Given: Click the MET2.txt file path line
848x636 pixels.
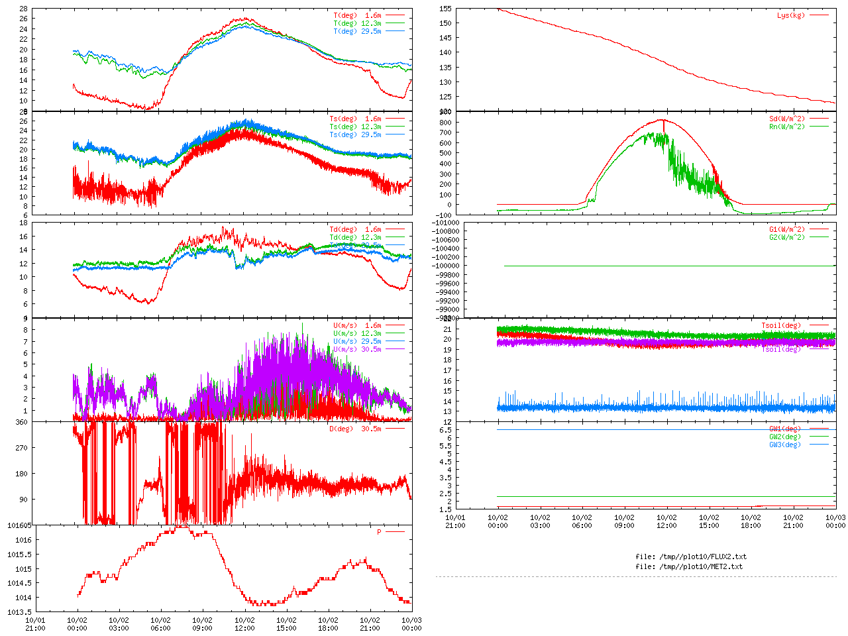Looking at the screenshot, I should (x=689, y=566).
